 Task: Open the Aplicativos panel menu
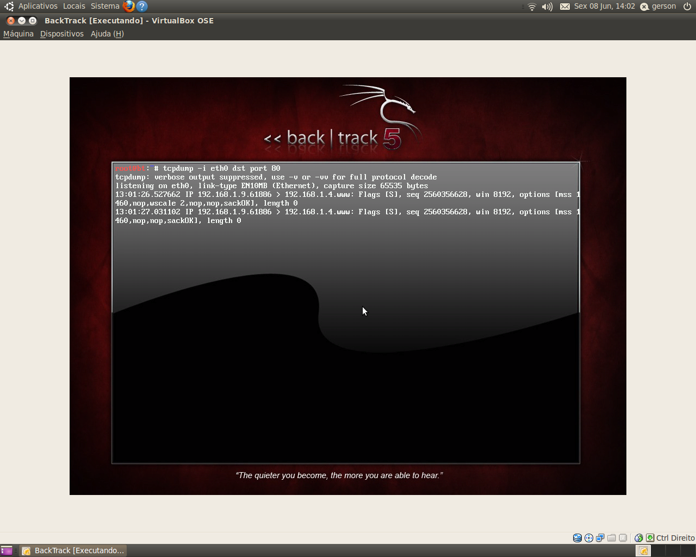(x=38, y=6)
